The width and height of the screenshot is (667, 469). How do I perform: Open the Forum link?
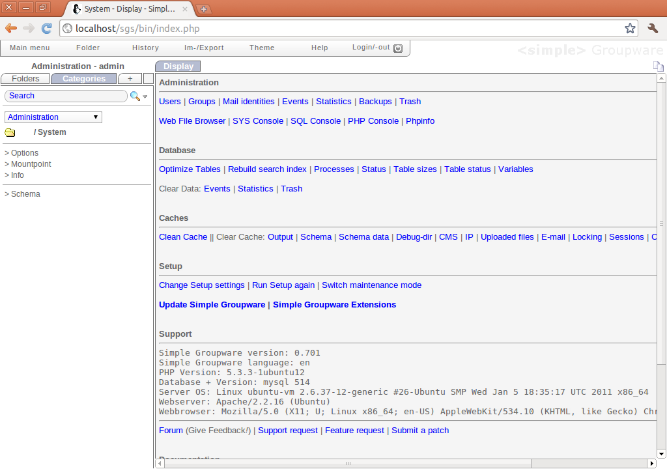click(x=171, y=431)
